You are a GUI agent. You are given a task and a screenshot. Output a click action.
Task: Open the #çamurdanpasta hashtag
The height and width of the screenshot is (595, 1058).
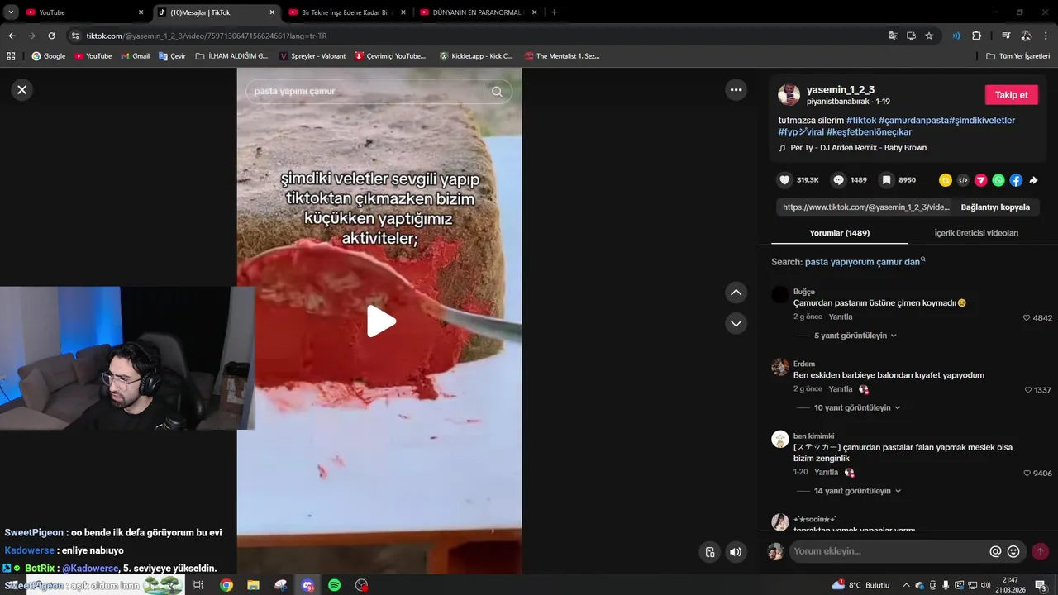pyautogui.click(x=913, y=121)
